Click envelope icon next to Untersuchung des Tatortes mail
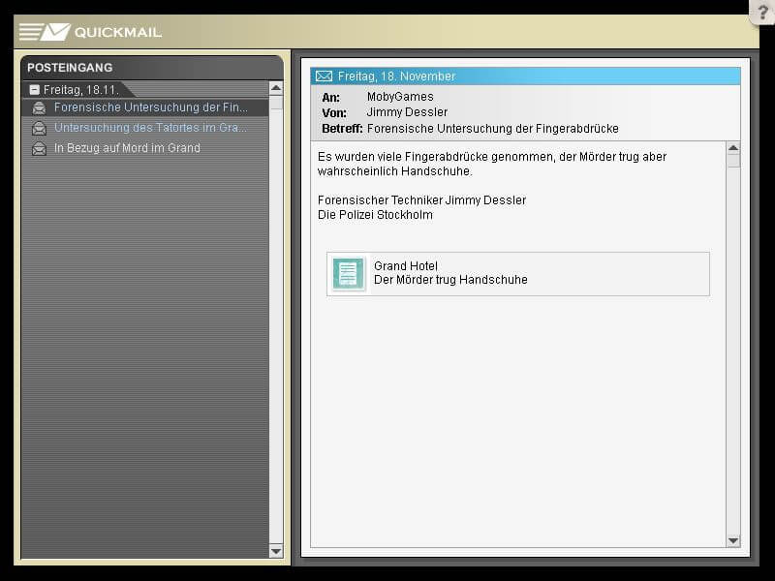Image resolution: width=775 pixels, height=581 pixels. (x=39, y=128)
